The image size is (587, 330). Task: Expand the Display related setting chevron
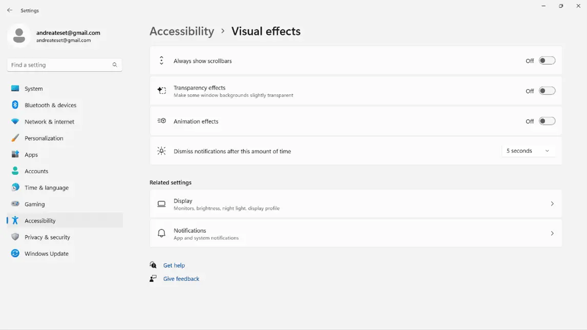pos(552,204)
